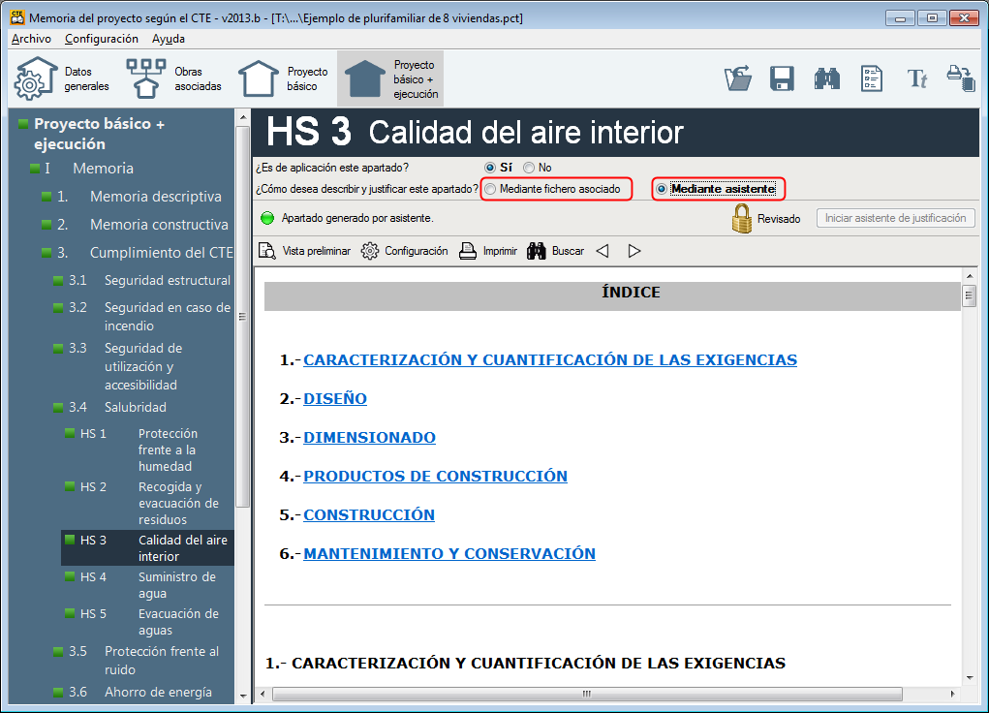
Task: Open MANTENIMIENTO Y CONSERVACIÓN link
Action: click(449, 553)
